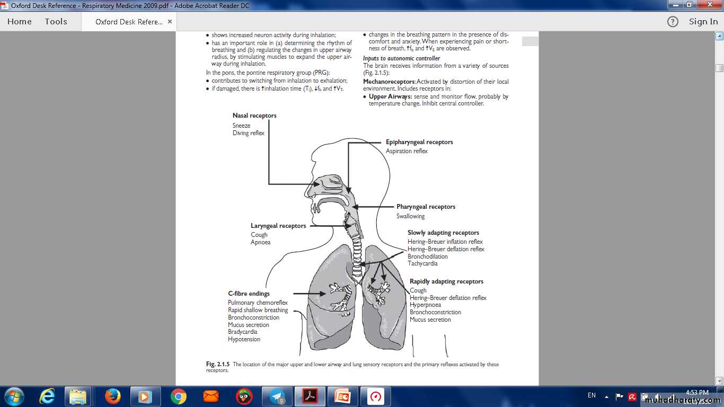Select the Oxford Desk Reference document tab
This screenshot has height=407, width=724.
click(129, 22)
